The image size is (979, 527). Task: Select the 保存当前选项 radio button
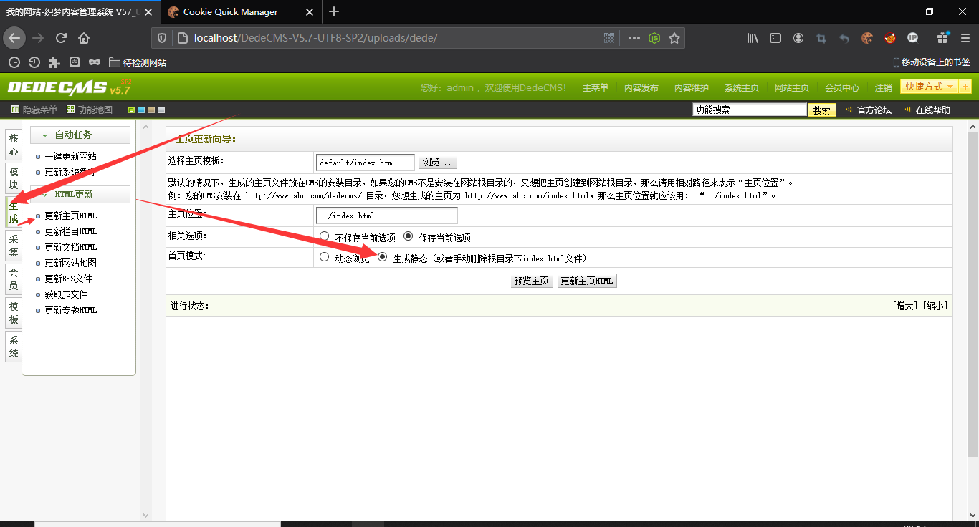409,236
